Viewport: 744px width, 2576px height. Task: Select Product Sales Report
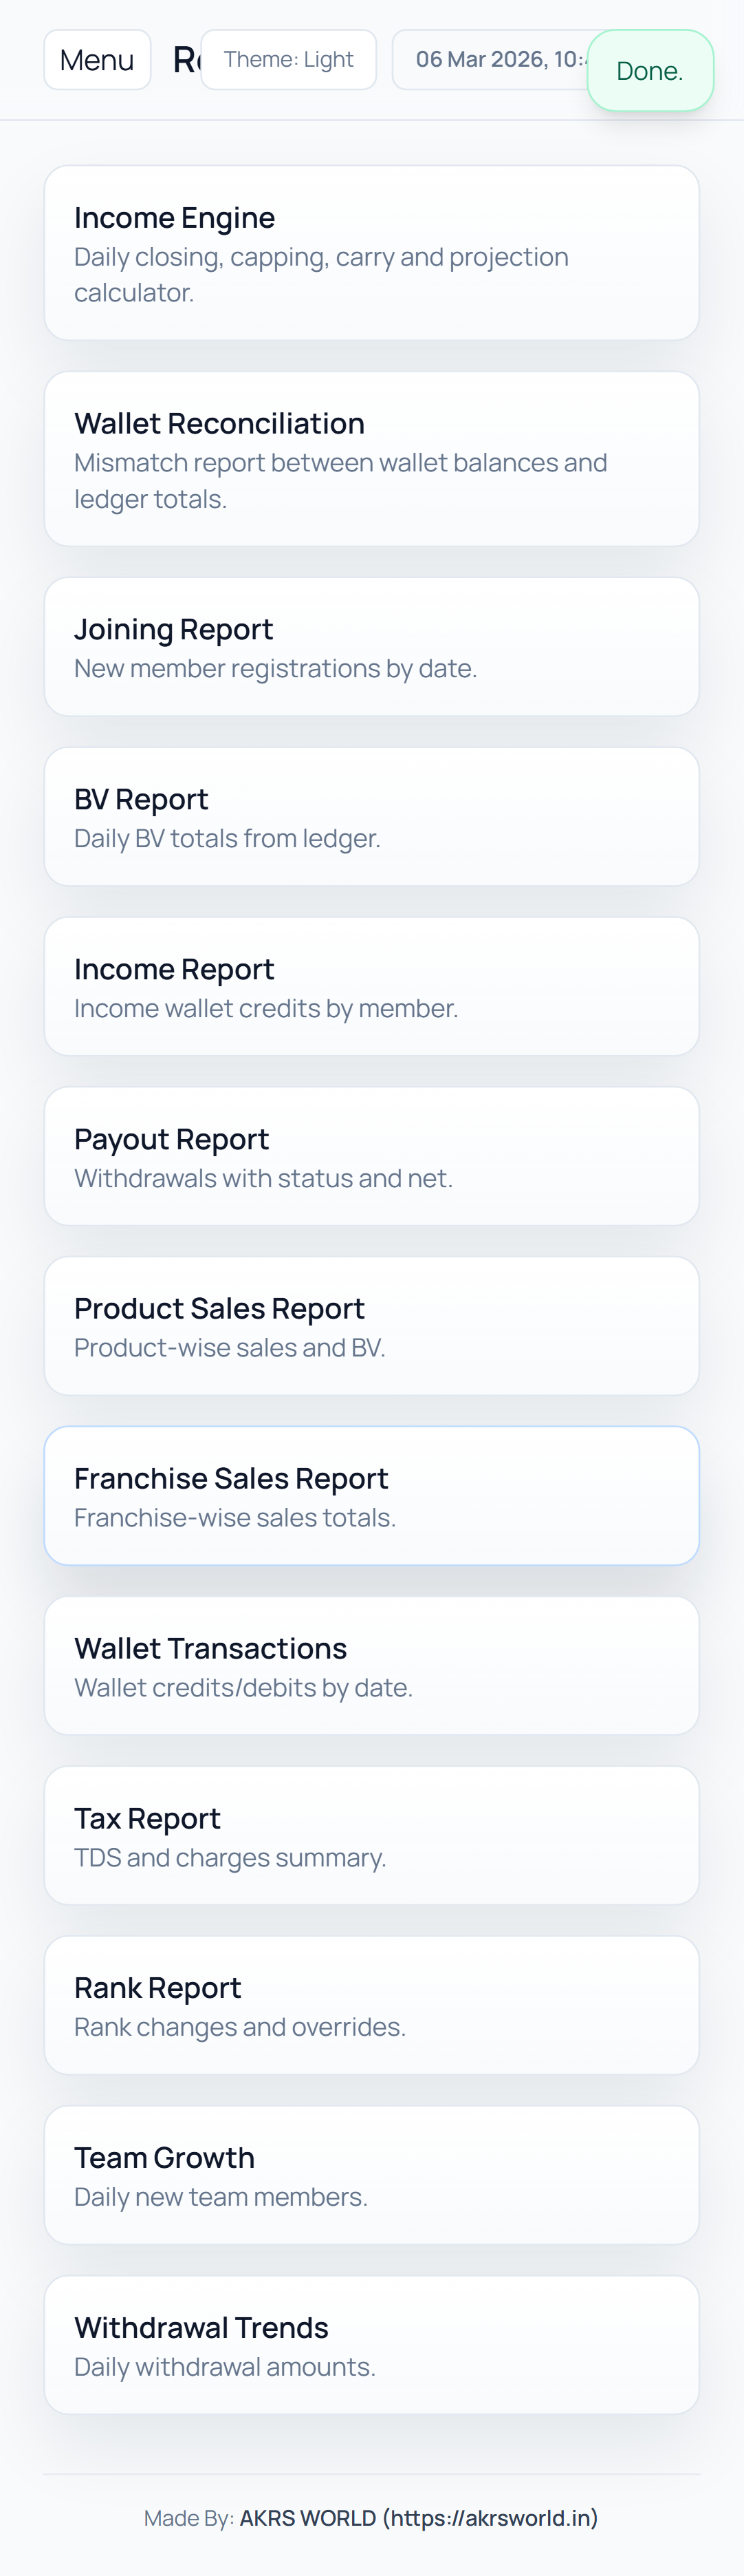[x=371, y=1326]
